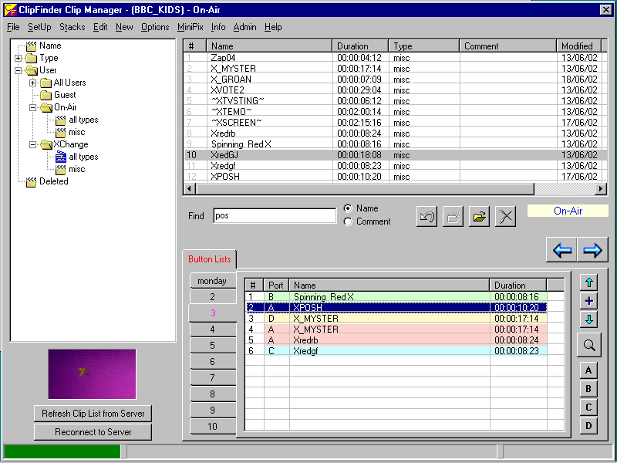
Task: Switch to button list tab 5
Action: pos(213,345)
